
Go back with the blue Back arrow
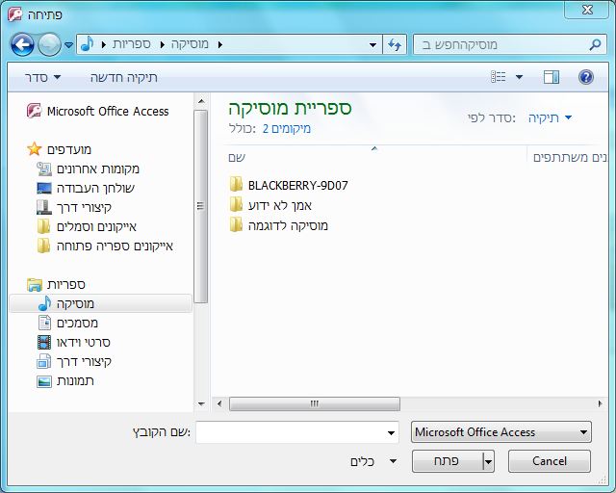click(x=22, y=44)
